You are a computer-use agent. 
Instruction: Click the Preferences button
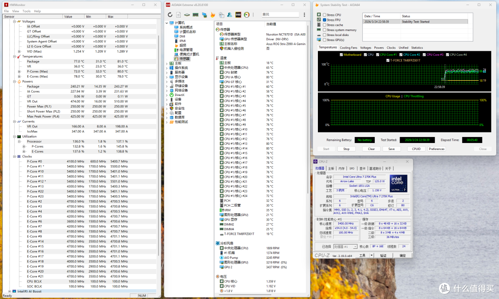[436, 149]
